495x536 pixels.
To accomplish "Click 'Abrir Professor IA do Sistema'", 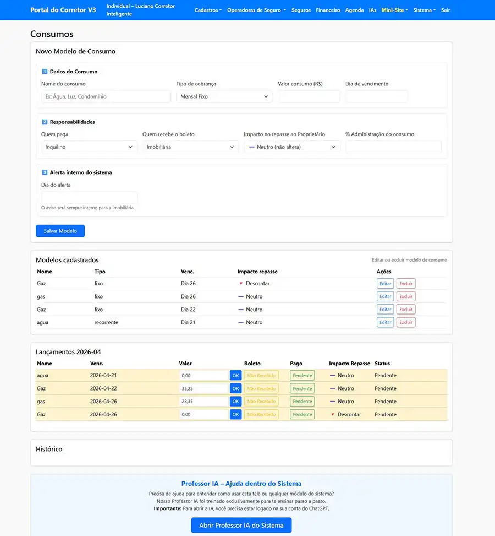I will pos(241,525).
